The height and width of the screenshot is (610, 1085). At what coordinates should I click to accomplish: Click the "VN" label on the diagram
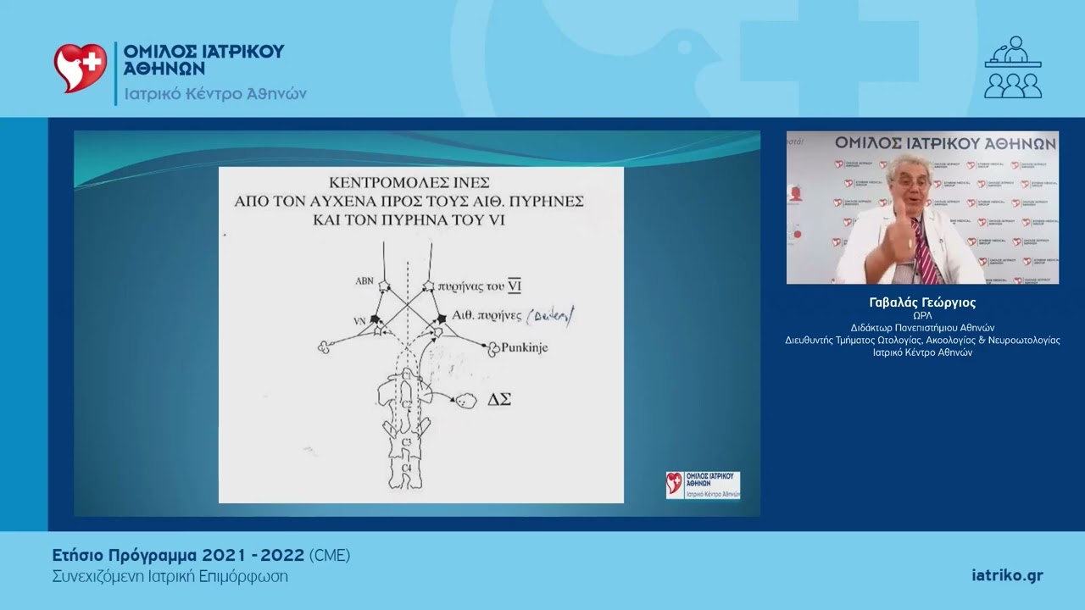(x=359, y=321)
